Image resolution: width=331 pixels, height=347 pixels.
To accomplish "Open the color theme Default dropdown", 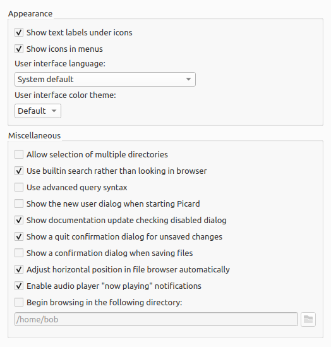I will tap(38, 111).
